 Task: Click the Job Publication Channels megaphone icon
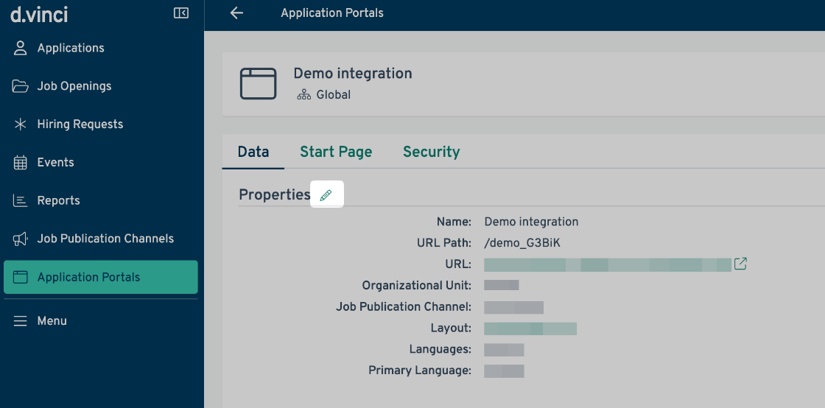(21, 239)
